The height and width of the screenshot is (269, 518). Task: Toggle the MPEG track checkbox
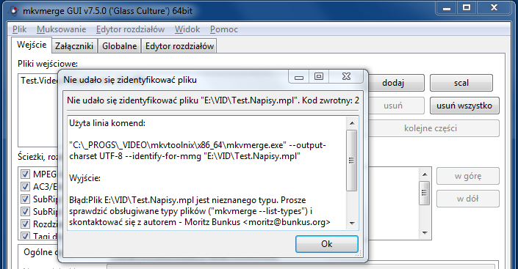25,174
